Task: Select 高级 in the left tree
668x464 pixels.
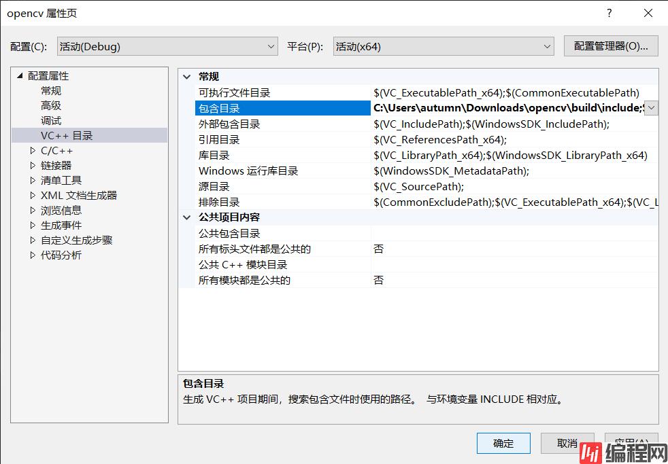Action: (51, 106)
